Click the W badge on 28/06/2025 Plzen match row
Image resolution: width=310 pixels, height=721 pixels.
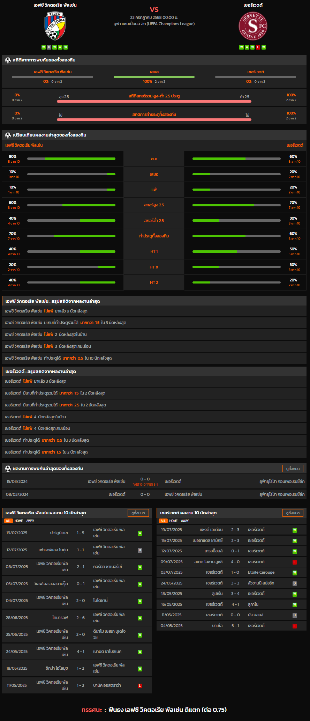pos(140,618)
